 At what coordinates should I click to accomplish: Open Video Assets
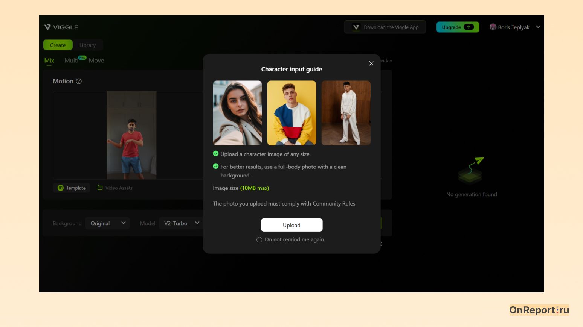point(115,188)
